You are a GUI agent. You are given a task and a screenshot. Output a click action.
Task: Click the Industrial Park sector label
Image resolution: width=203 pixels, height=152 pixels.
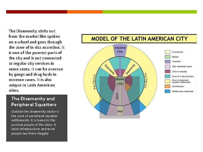(120, 50)
